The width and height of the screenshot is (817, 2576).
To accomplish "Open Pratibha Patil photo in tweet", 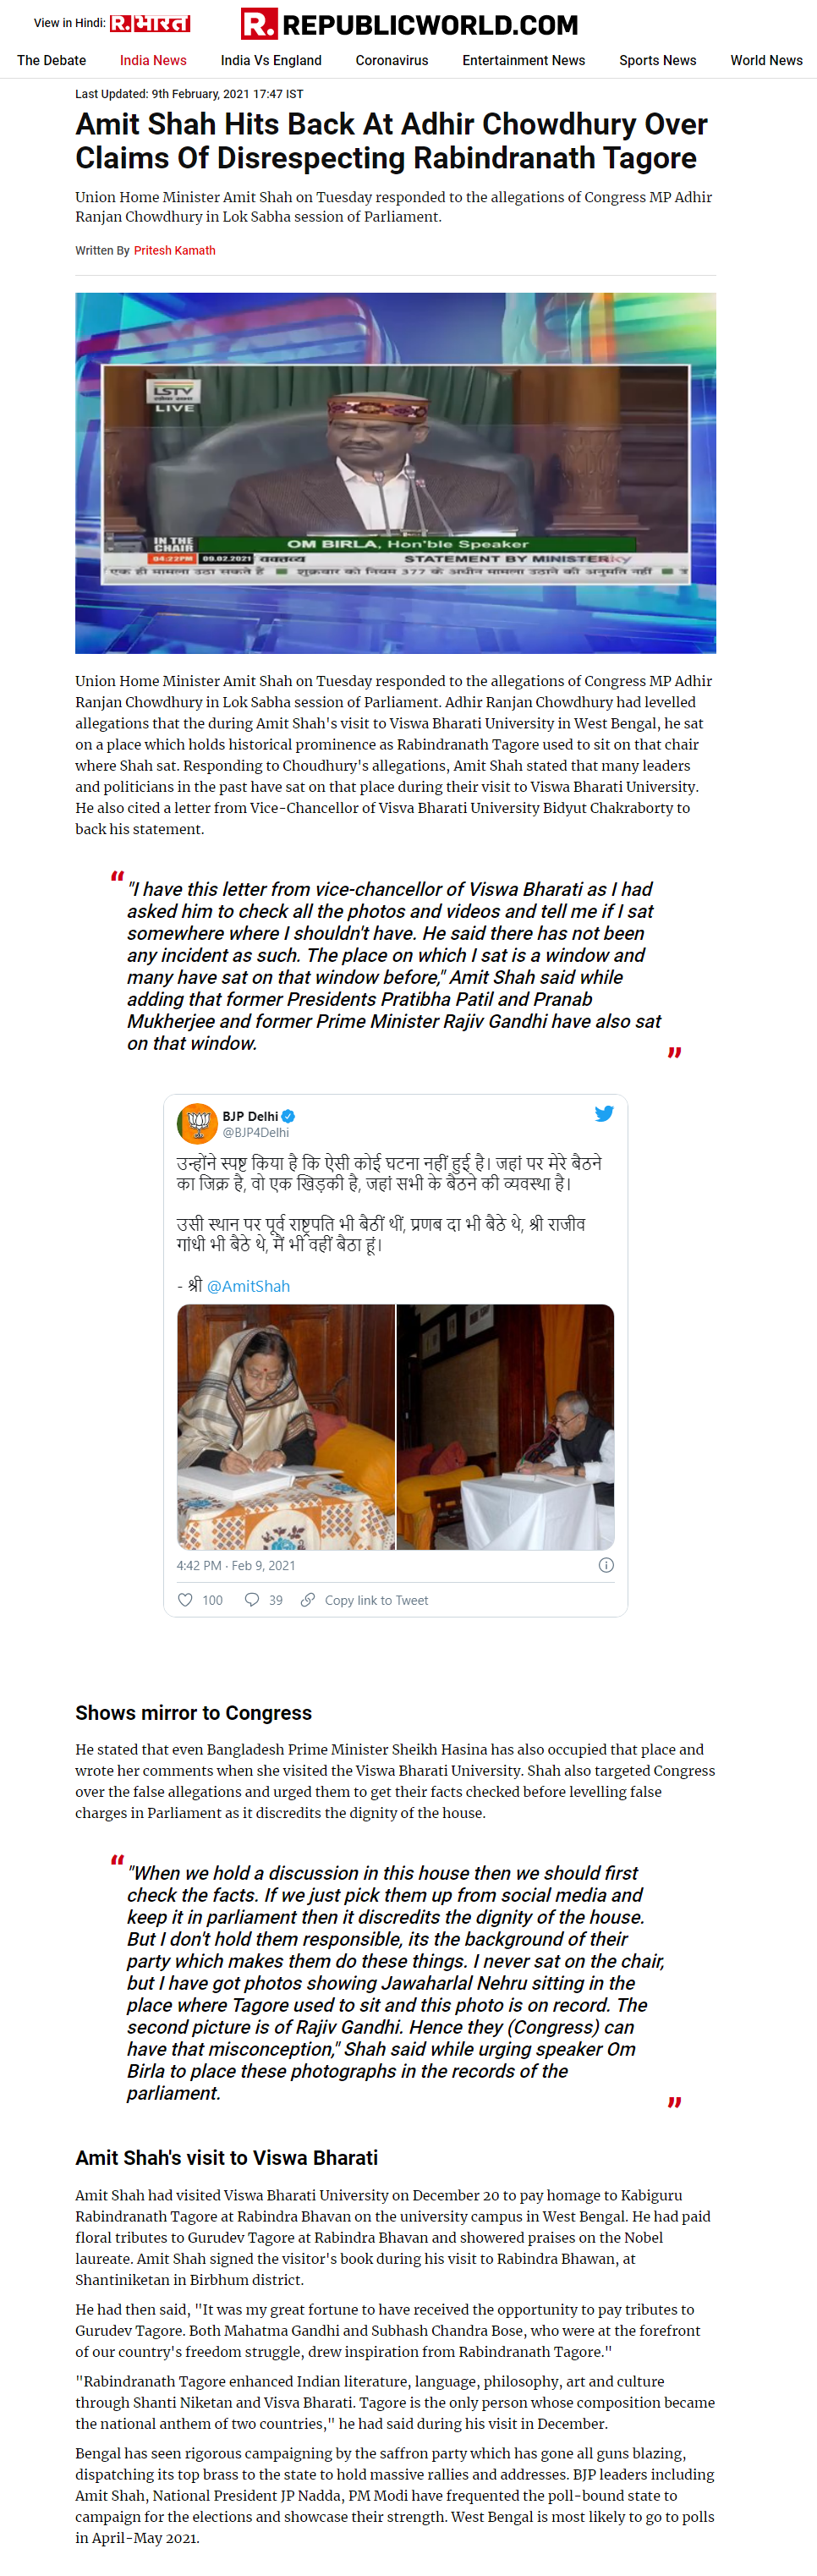I will (286, 1427).
